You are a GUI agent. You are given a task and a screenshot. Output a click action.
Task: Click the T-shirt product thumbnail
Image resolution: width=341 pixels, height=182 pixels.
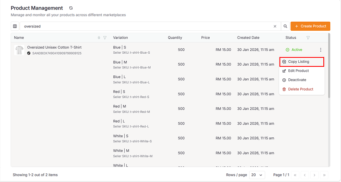point(19,50)
